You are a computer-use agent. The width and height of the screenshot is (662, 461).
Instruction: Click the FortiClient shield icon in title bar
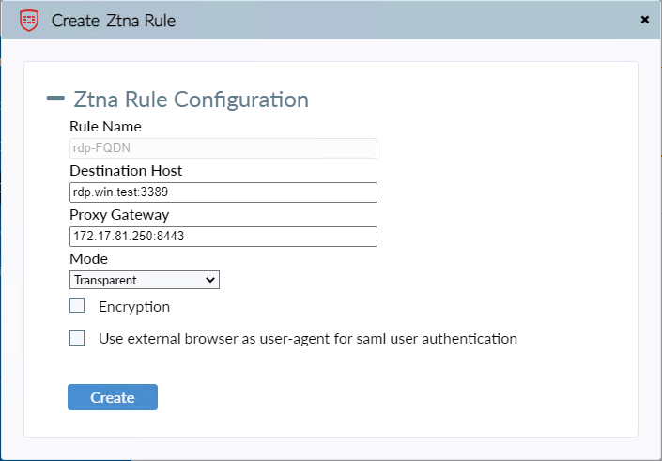coord(28,20)
